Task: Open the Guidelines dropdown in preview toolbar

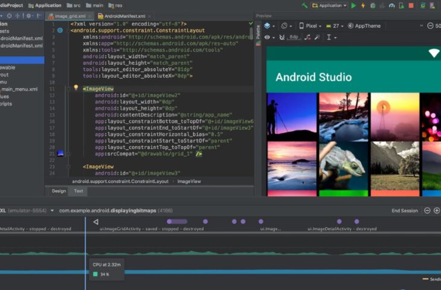Action: [x=331, y=37]
